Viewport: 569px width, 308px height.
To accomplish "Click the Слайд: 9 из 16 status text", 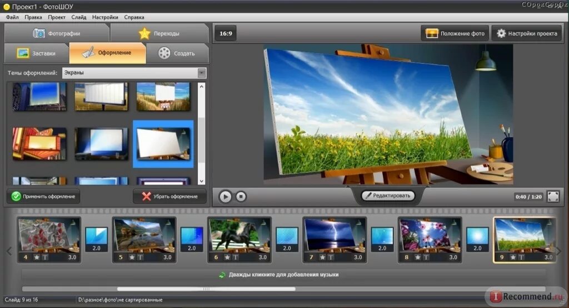I will (22, 300).
